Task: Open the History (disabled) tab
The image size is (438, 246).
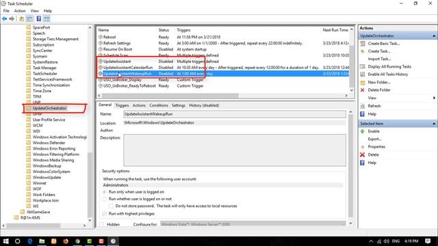Action: point(204,105)
